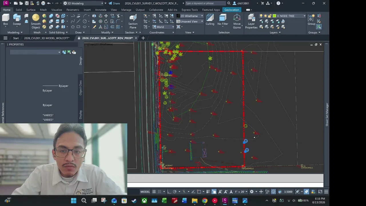This screenshot has height=206, width=366.
Task: Select the Move Gizmo tool
Action: [237, 21]
